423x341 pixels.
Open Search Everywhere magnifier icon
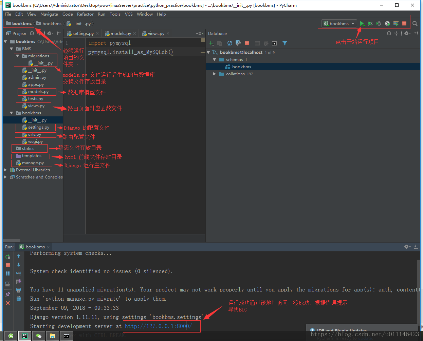click(415, 23)
